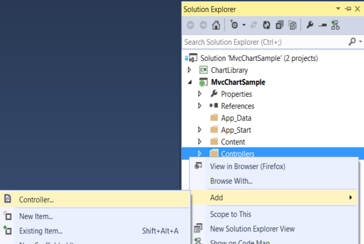Image resolution: width=364 pixels, height=244 pixels.
Task: Close the Solution Explorer panel
Action: click(357, 9)
